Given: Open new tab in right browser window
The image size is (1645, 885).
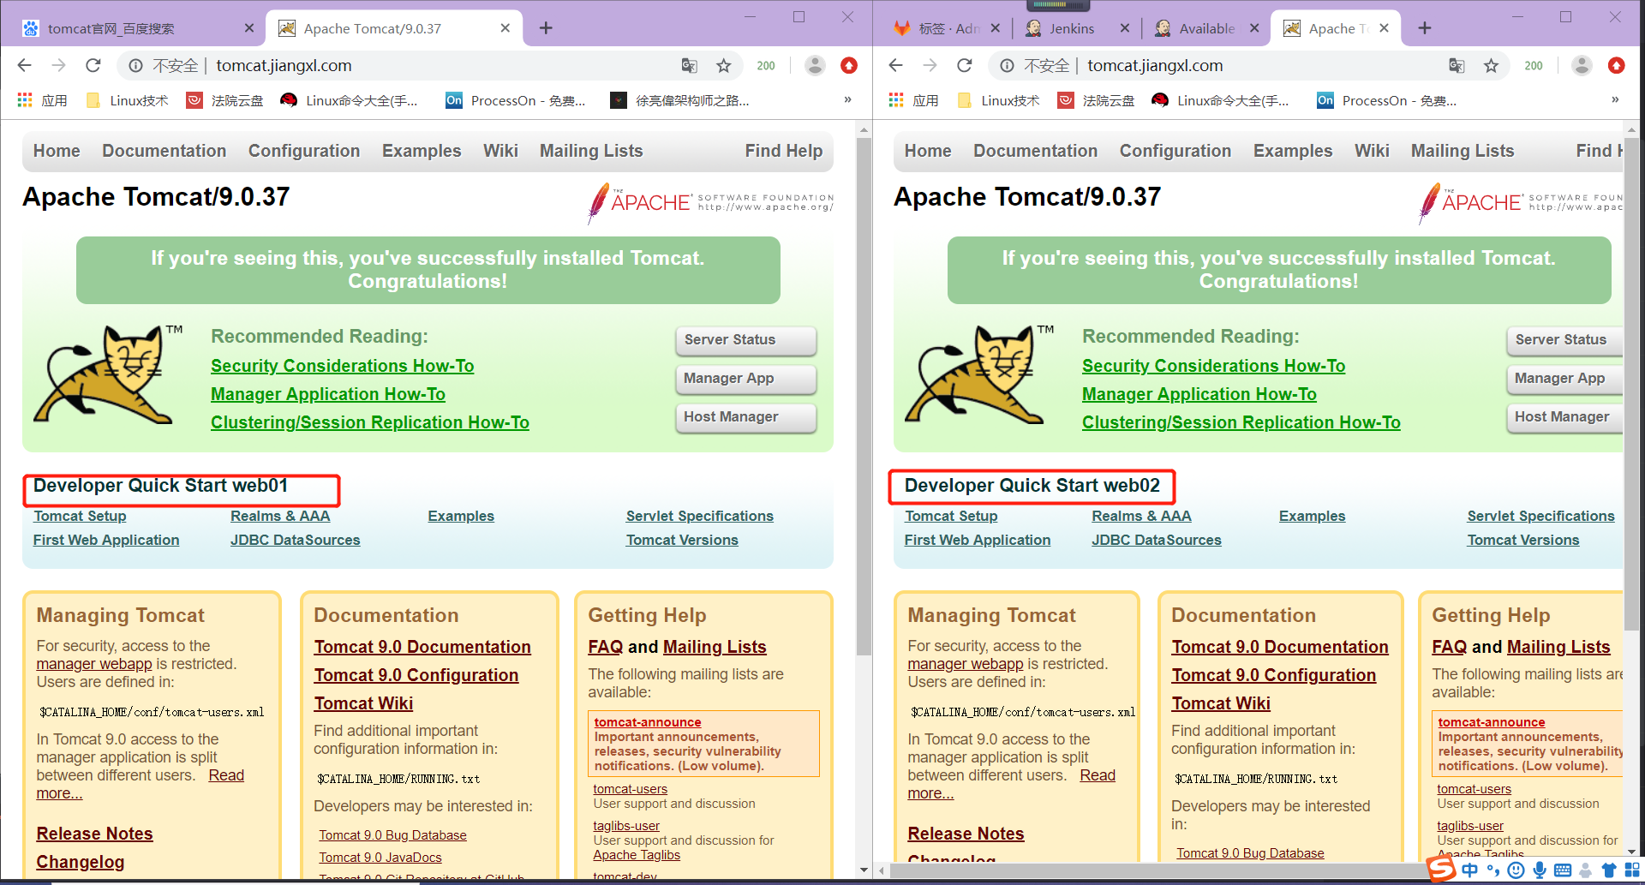Looking at the screenshot, I should [x=1425, y=28].
